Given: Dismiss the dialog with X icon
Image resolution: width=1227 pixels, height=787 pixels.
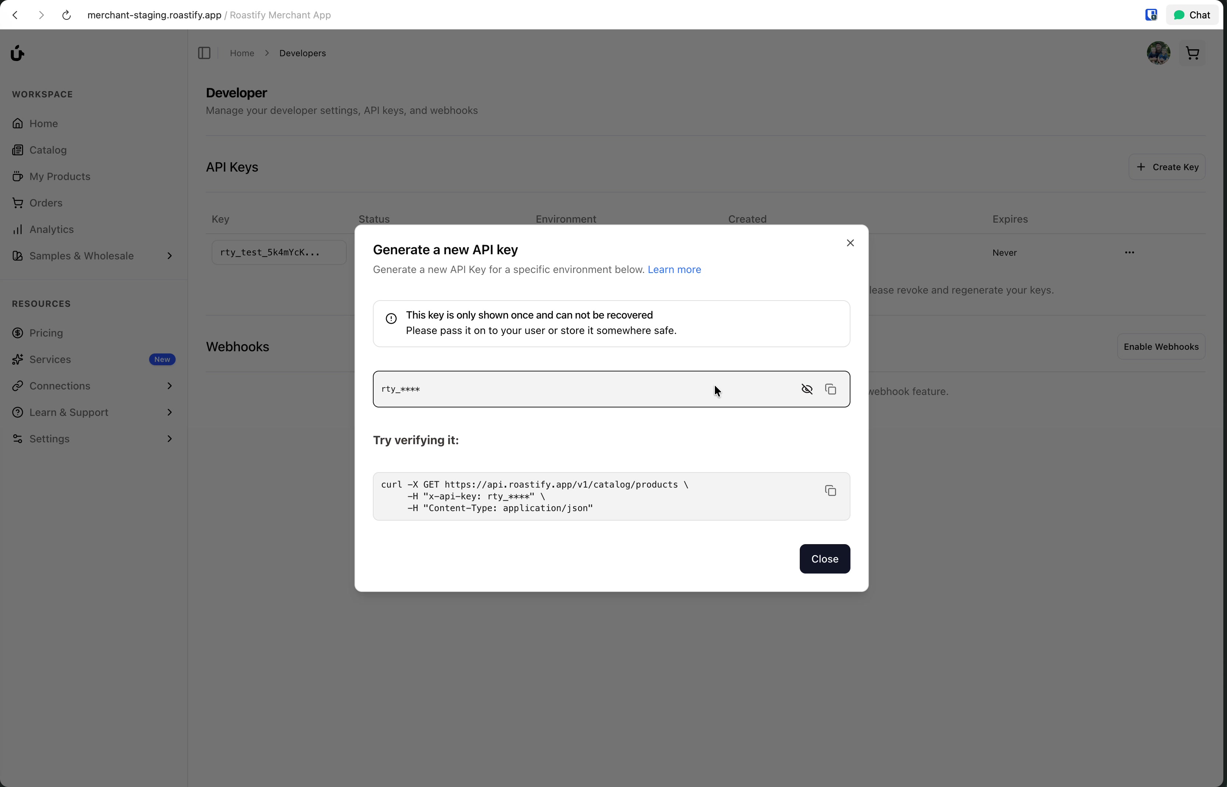Looking at the screenshot, I should coord(850,243).
